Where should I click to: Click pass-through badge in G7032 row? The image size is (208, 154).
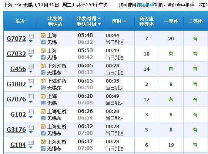43,57
